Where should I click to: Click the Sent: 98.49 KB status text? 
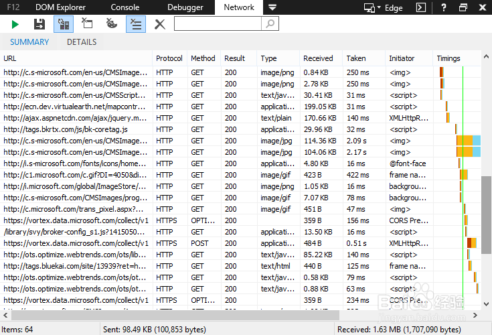pyautogui.click(x=155, y=330)
